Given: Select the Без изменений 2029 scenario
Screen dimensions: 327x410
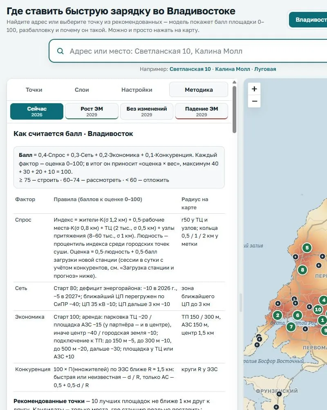Looking at the screenshot, I should [147, 111].
